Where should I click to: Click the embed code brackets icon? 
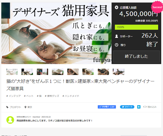tap(145, 107)
